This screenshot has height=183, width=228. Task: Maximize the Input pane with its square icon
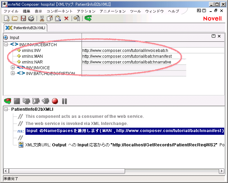(x=213, y=36)
